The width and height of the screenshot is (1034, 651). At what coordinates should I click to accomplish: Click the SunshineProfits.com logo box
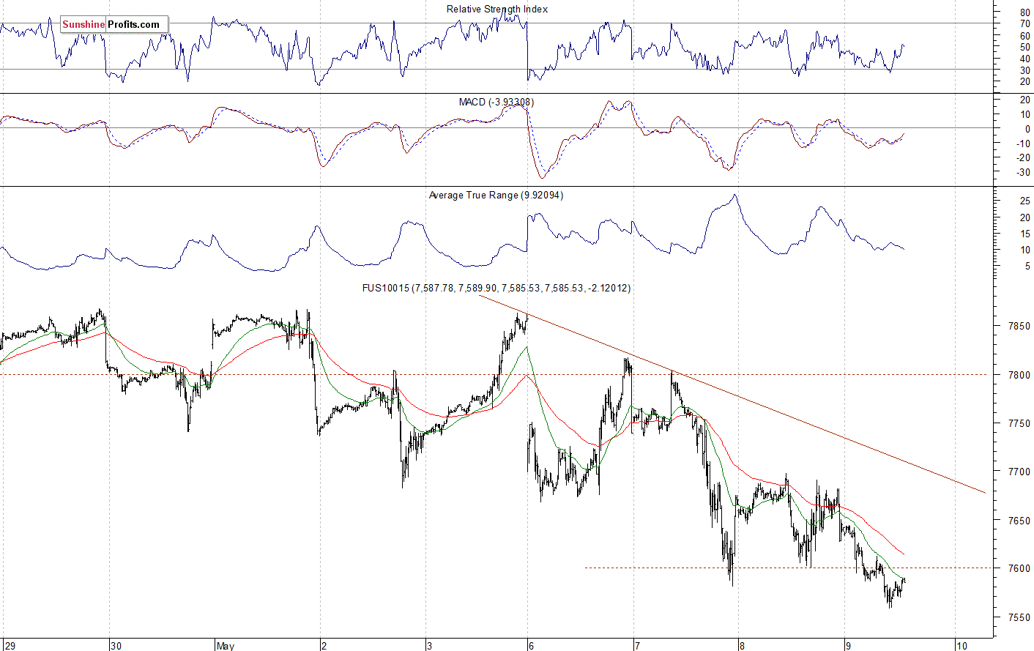point(114,24)
